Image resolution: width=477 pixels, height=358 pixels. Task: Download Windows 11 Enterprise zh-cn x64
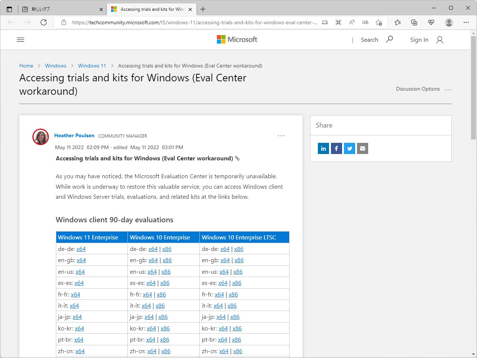point(80,351)
